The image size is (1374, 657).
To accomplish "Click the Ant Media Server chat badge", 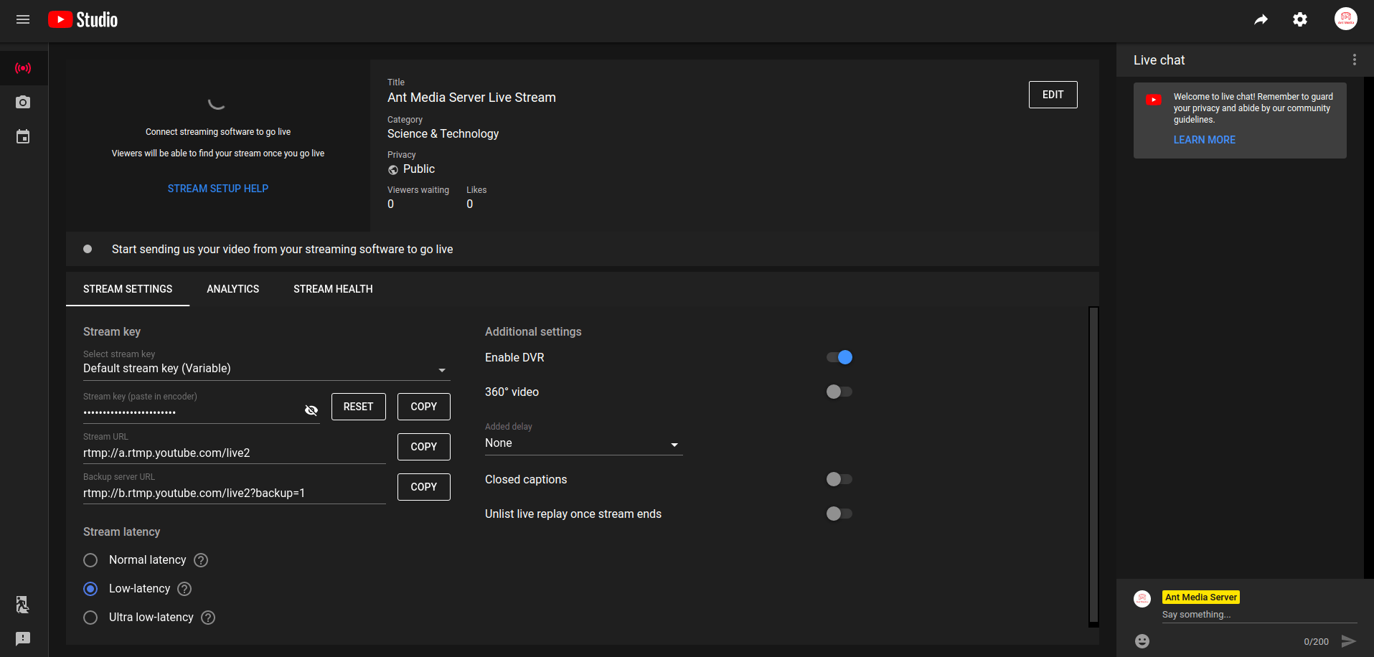I will point(1201,597).
